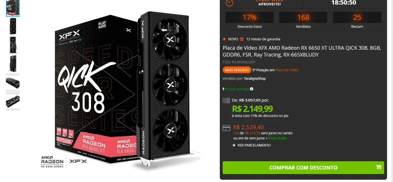This screenshot has width=393, height=182.
Task: Select the fifth thumbnail of the card lying flat
Action: click(x=13, y=83)
